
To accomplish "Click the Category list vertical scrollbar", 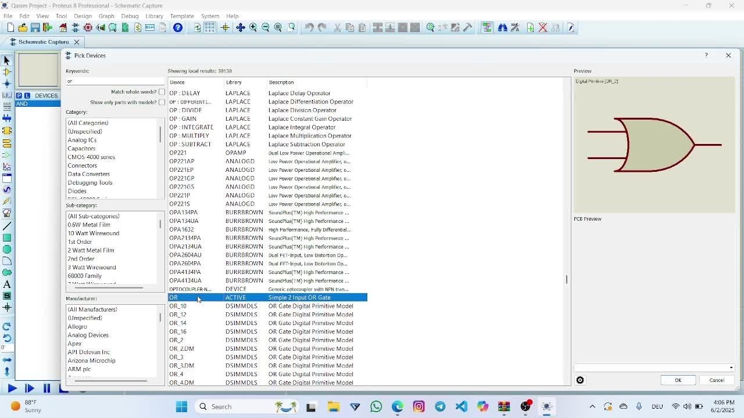I will point(160,134).
